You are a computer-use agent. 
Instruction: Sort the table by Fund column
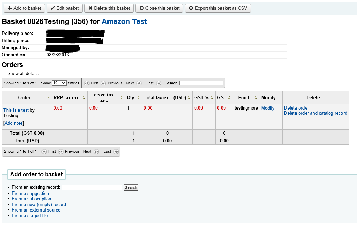(246, 98)
